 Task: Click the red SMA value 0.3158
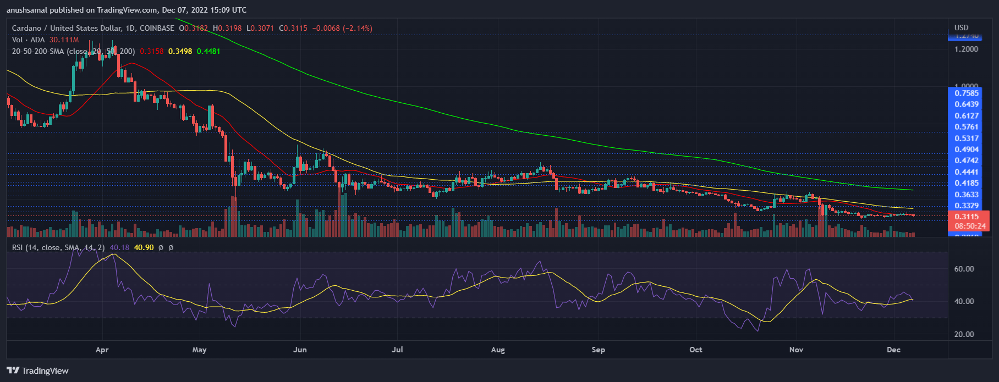coord(151,51)
